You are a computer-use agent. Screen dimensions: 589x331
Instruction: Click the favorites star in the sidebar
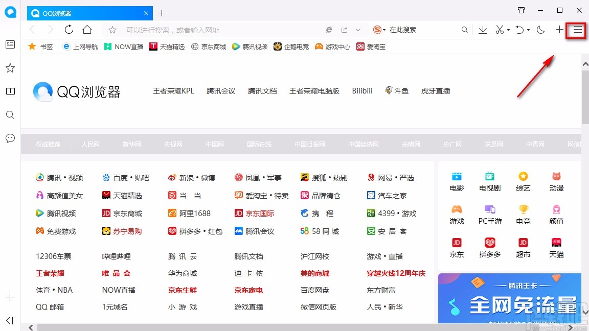coord(10,67)
